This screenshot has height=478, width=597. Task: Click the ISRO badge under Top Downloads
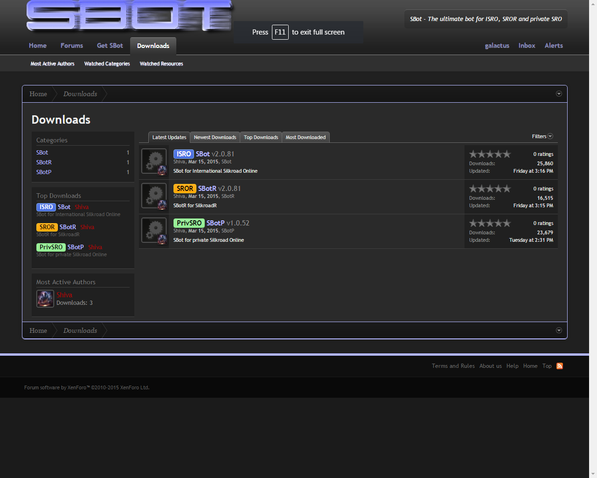click(46, 207)
